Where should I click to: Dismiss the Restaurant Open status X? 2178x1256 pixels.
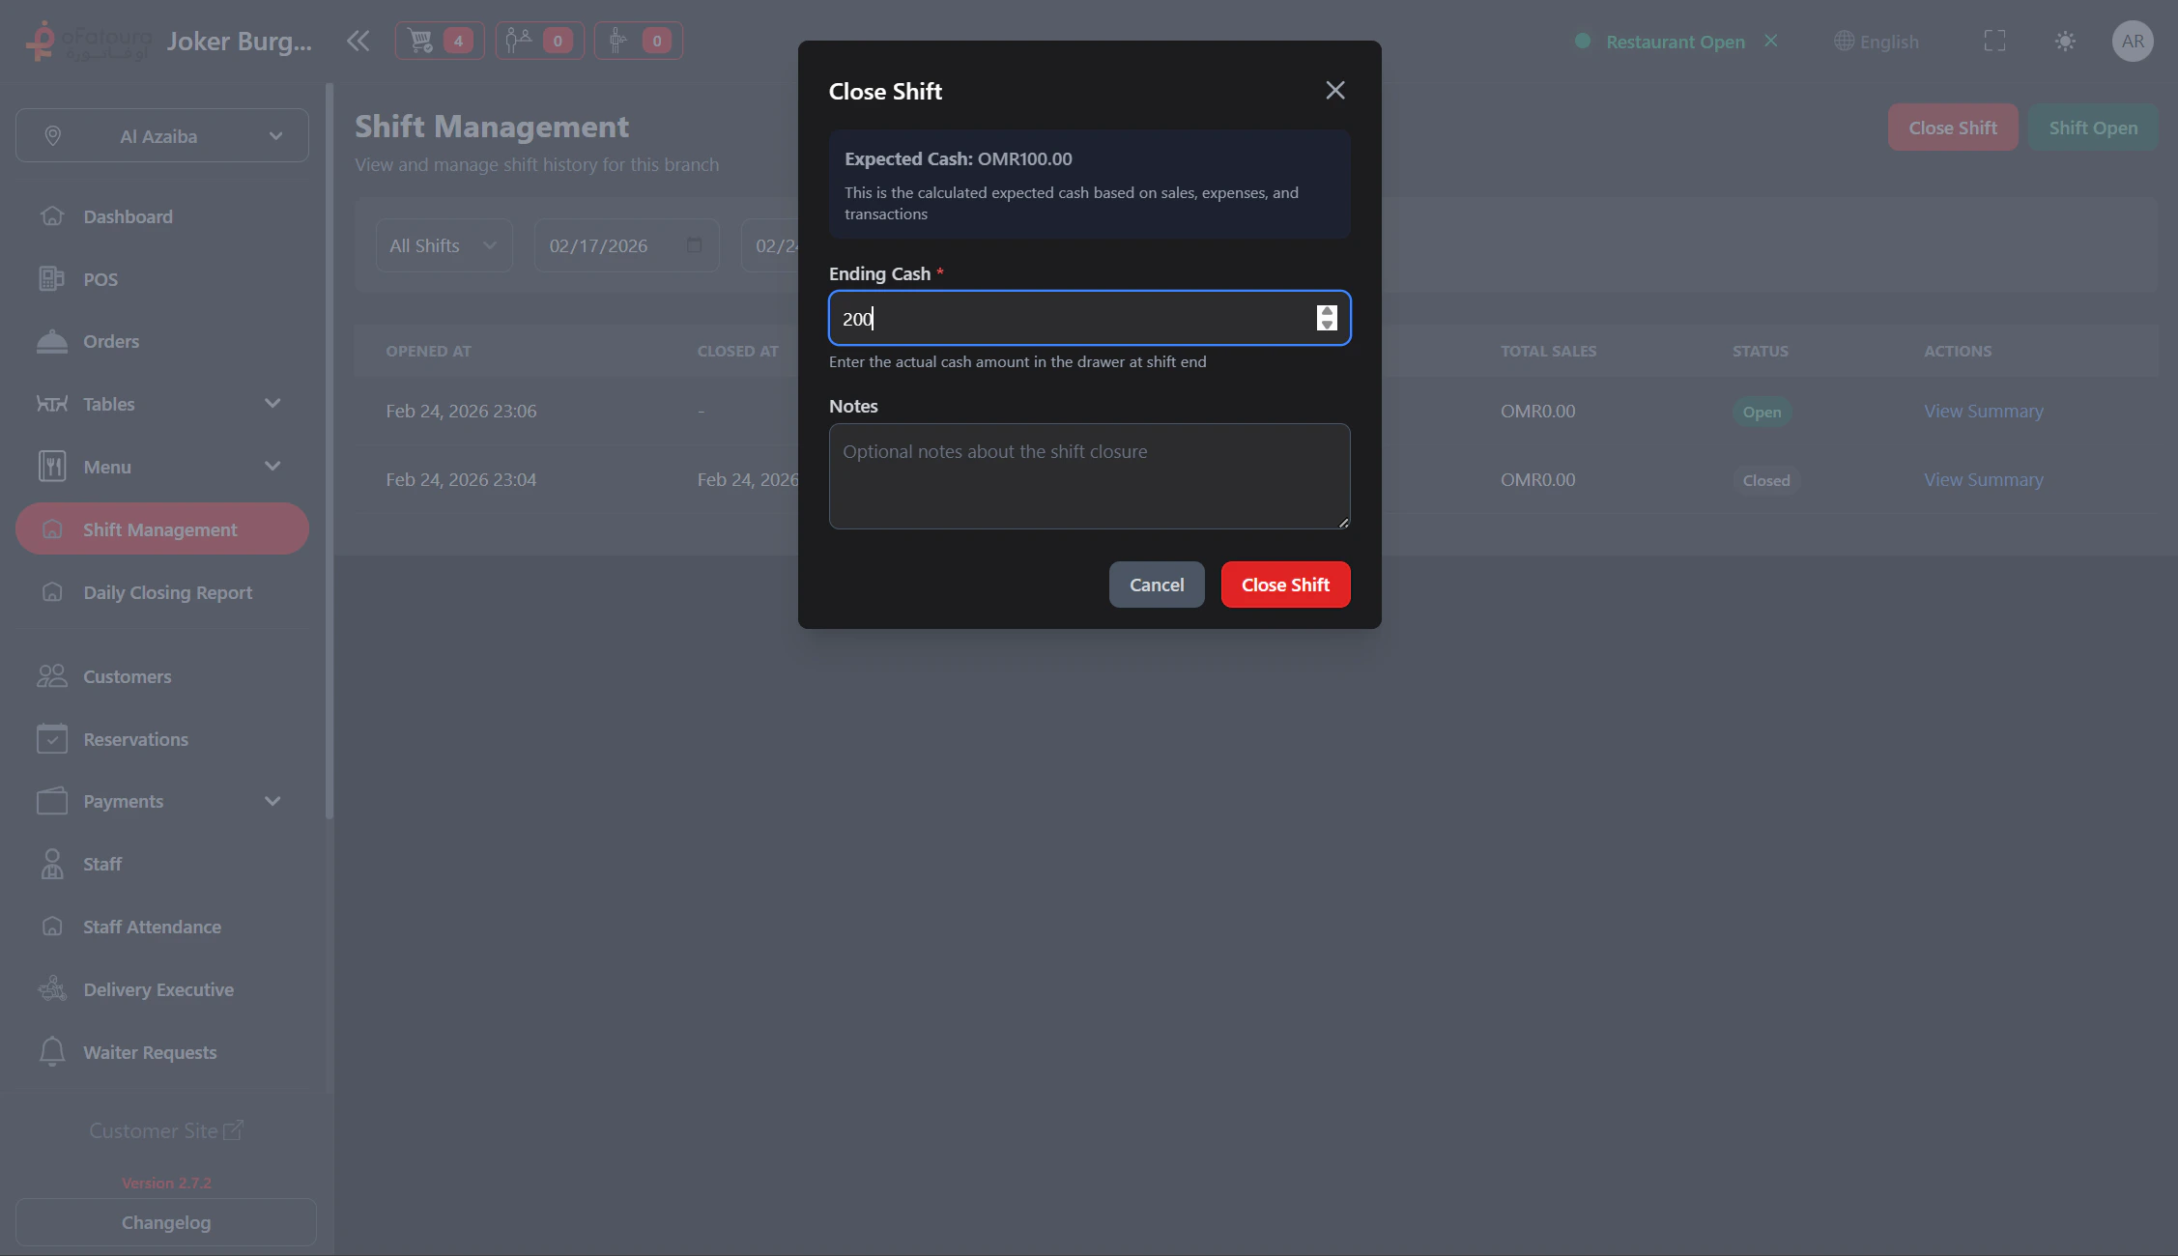tap(1770, 41)
